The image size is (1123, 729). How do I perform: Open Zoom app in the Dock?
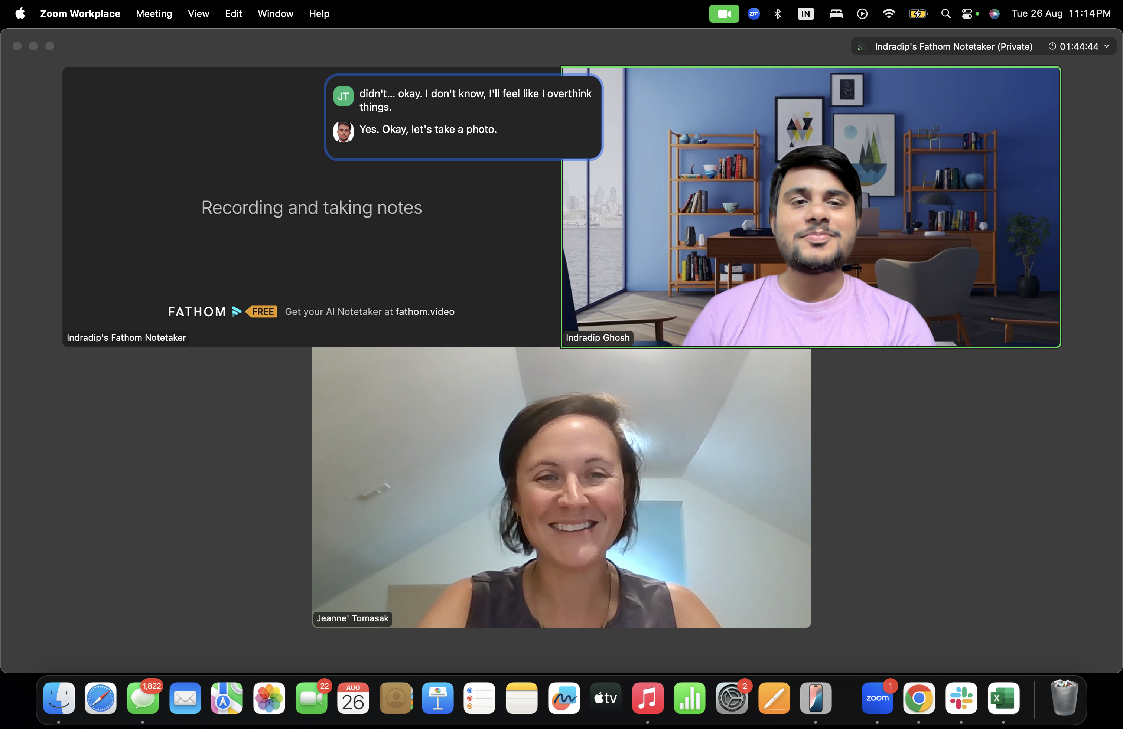(877, 698)
